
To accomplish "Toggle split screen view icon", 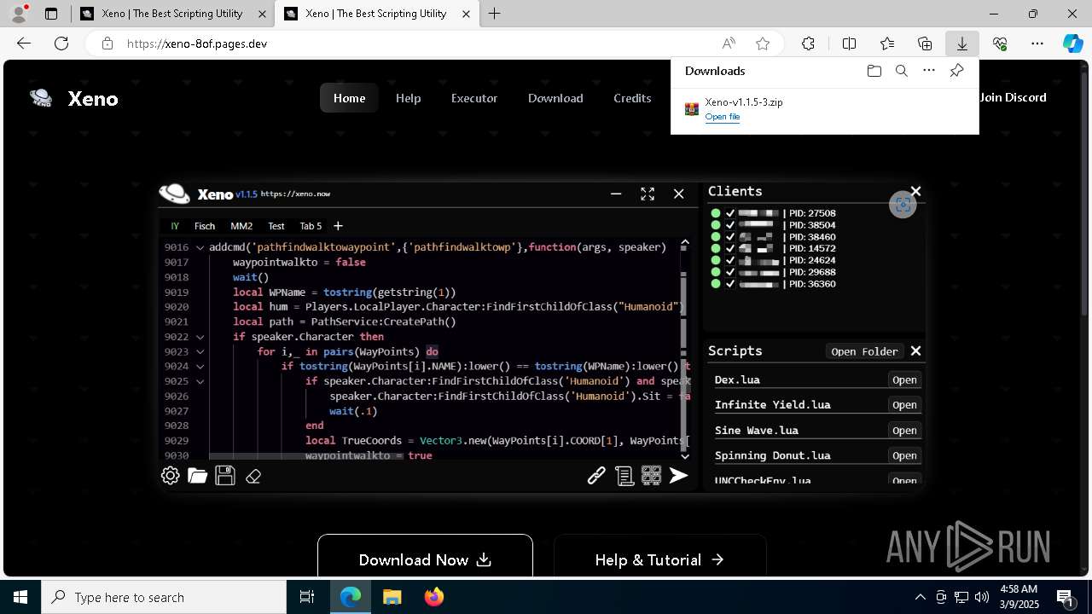I will 849,43.
